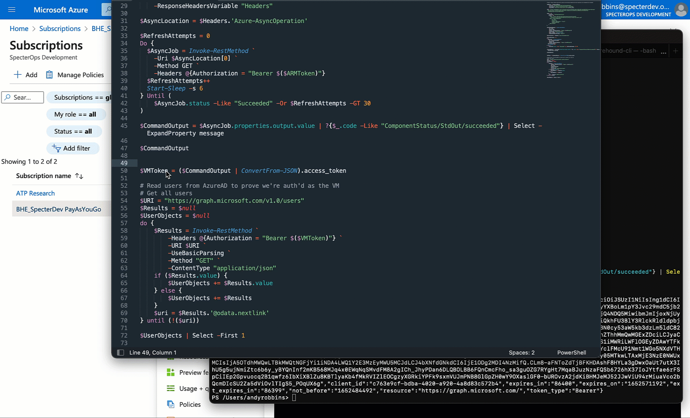
Task: Click the SpecterOps Development subtitle
Action: 43,57
